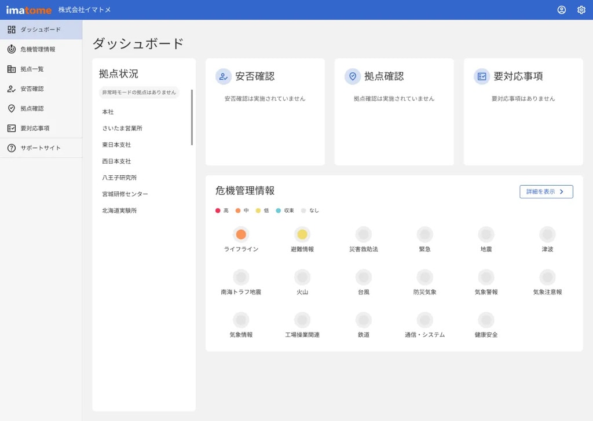The height and width of the screenshot is (421, 593).
Task: Click the imatome logo in the header
Action: (29, 10)
